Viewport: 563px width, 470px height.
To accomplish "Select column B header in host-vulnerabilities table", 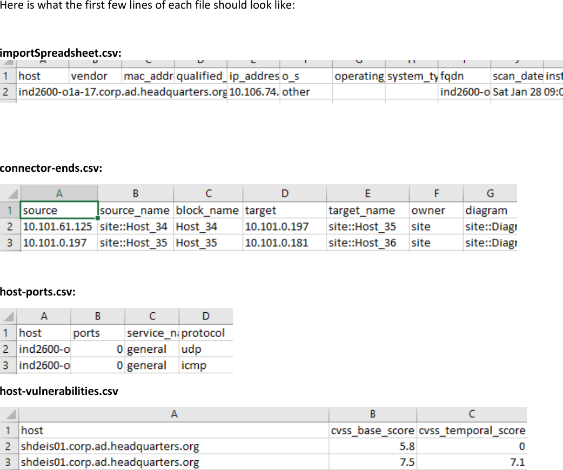I will [x=372, y=414].
